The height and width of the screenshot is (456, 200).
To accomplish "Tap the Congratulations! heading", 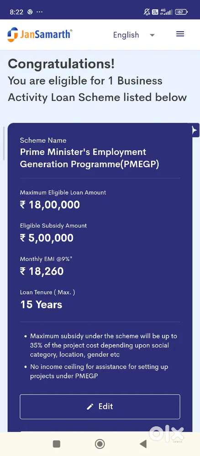I will (x=61, y=64).
